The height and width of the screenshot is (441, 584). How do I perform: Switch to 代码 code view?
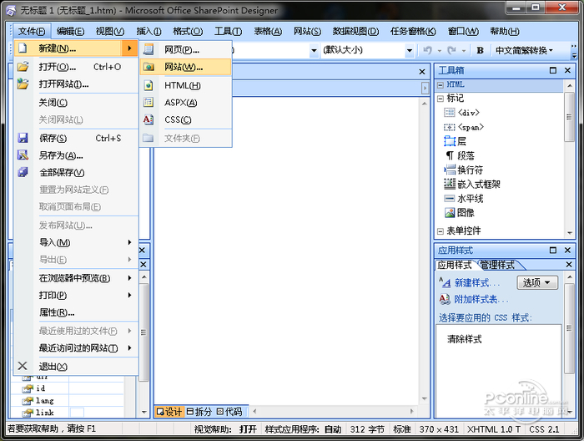pyautogui.click(x=229, y=412)
